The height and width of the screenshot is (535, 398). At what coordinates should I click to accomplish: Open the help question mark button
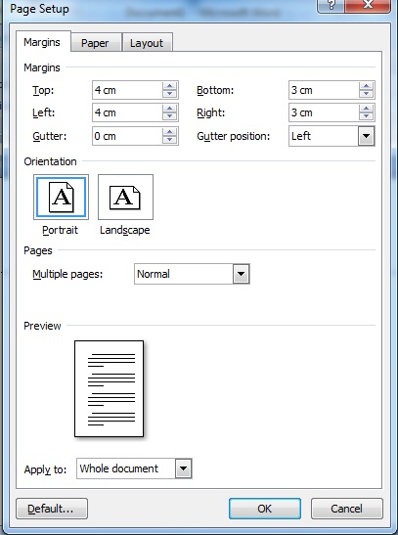pos(331,6)
